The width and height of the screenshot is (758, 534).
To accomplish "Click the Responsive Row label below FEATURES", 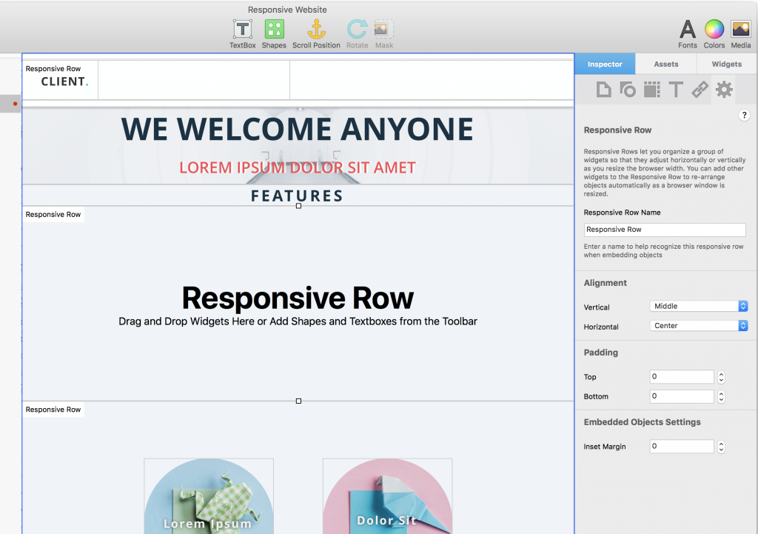I will 53,214.
